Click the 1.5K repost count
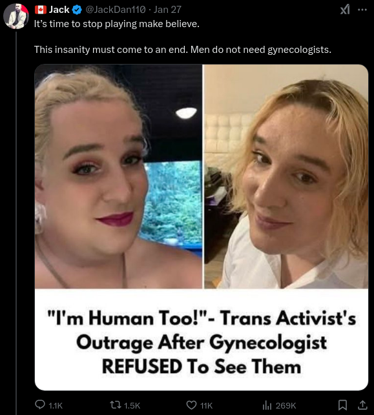 click(132, 405)
